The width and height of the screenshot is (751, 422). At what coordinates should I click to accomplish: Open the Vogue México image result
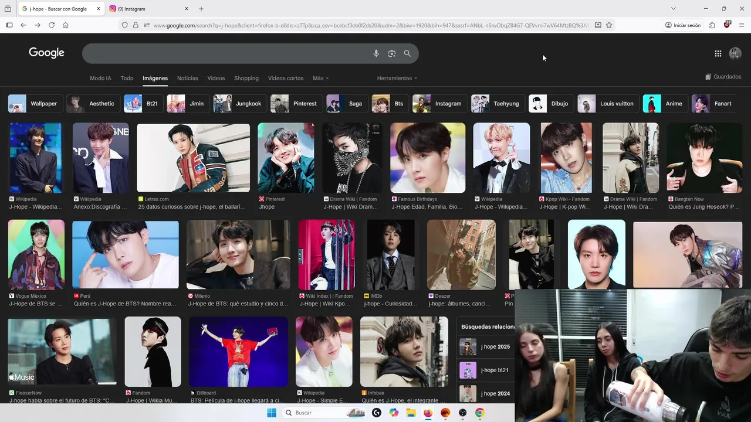click(x=36, y=255)
